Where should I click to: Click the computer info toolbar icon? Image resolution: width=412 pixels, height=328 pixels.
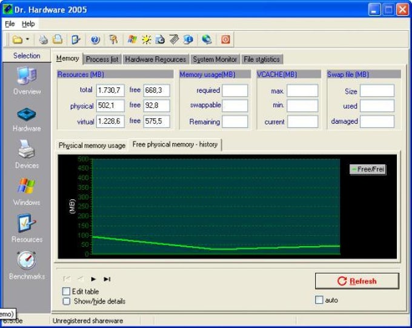[188, 40]
